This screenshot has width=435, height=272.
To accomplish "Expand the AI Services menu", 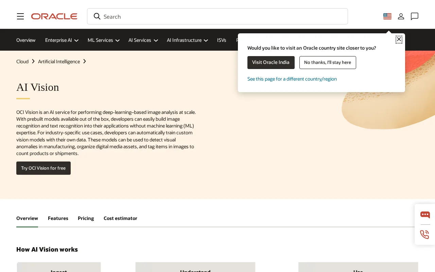I will coord(143,40).
